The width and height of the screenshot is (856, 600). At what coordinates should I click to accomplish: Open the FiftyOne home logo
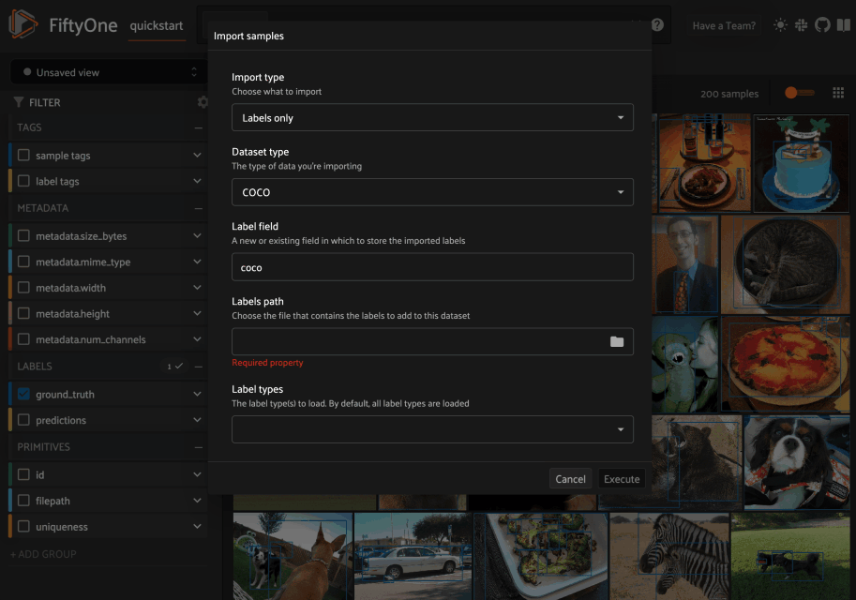coord(21,25)
